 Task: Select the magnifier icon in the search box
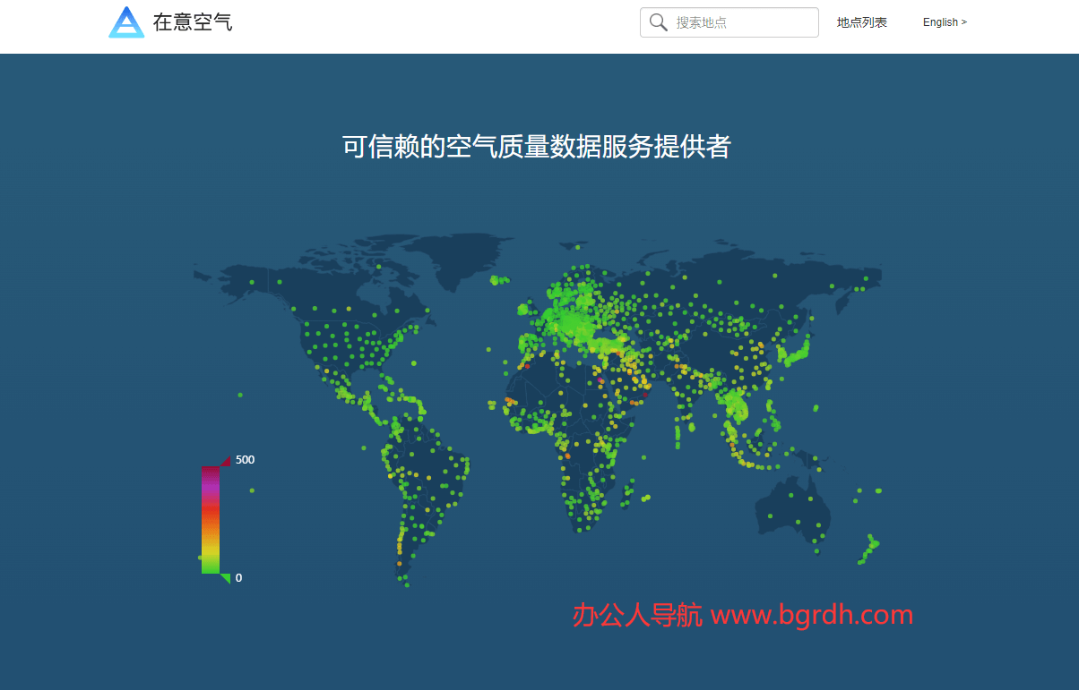(x=658, y=21)
